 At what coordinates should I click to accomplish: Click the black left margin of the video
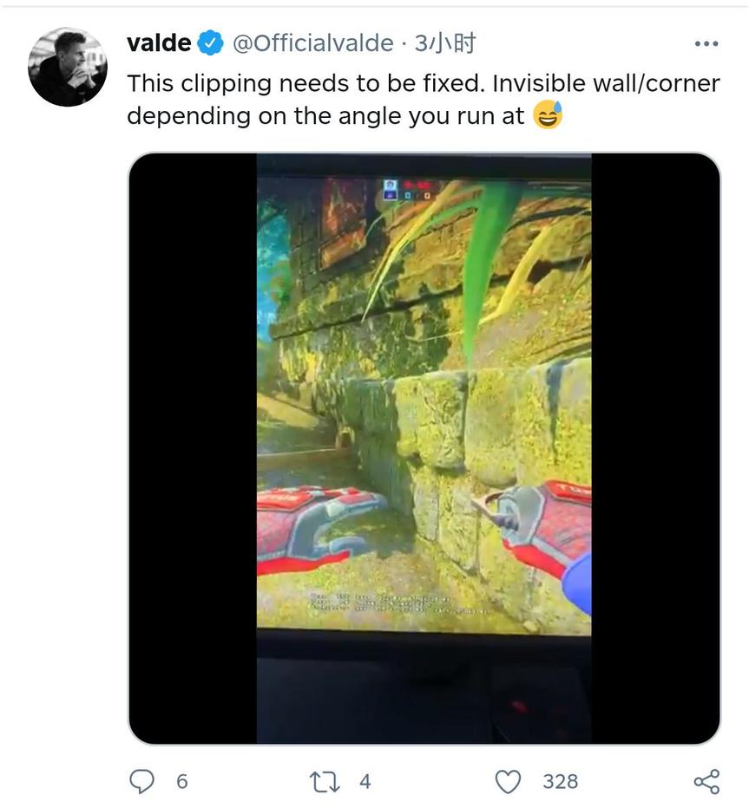pyautogui.click(x=193, y=447)
